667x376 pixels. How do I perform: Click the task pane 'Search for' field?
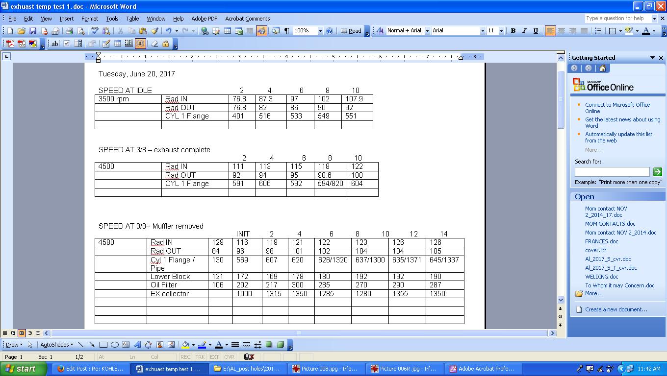[612, 172]
